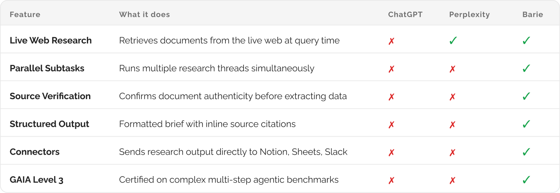Click Barie's green check for Live Web Research

[527, 41]
